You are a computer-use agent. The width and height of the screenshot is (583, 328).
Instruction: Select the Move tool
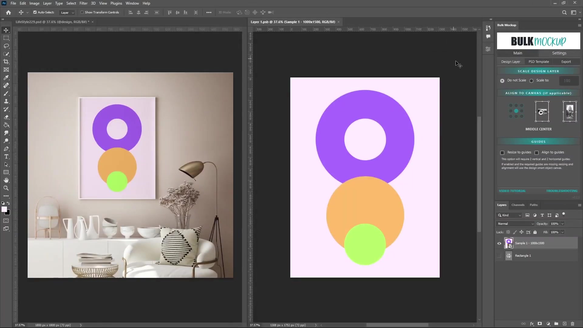[x=6, y=30]
